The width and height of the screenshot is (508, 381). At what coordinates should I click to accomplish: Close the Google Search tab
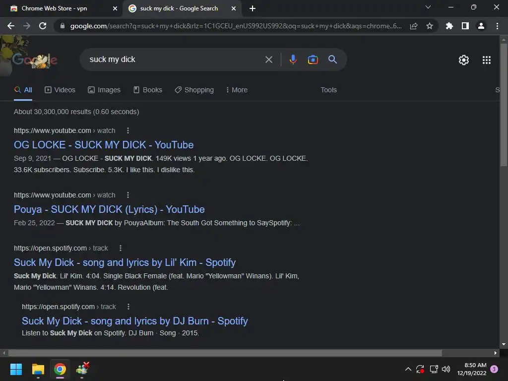click(234, 8)
